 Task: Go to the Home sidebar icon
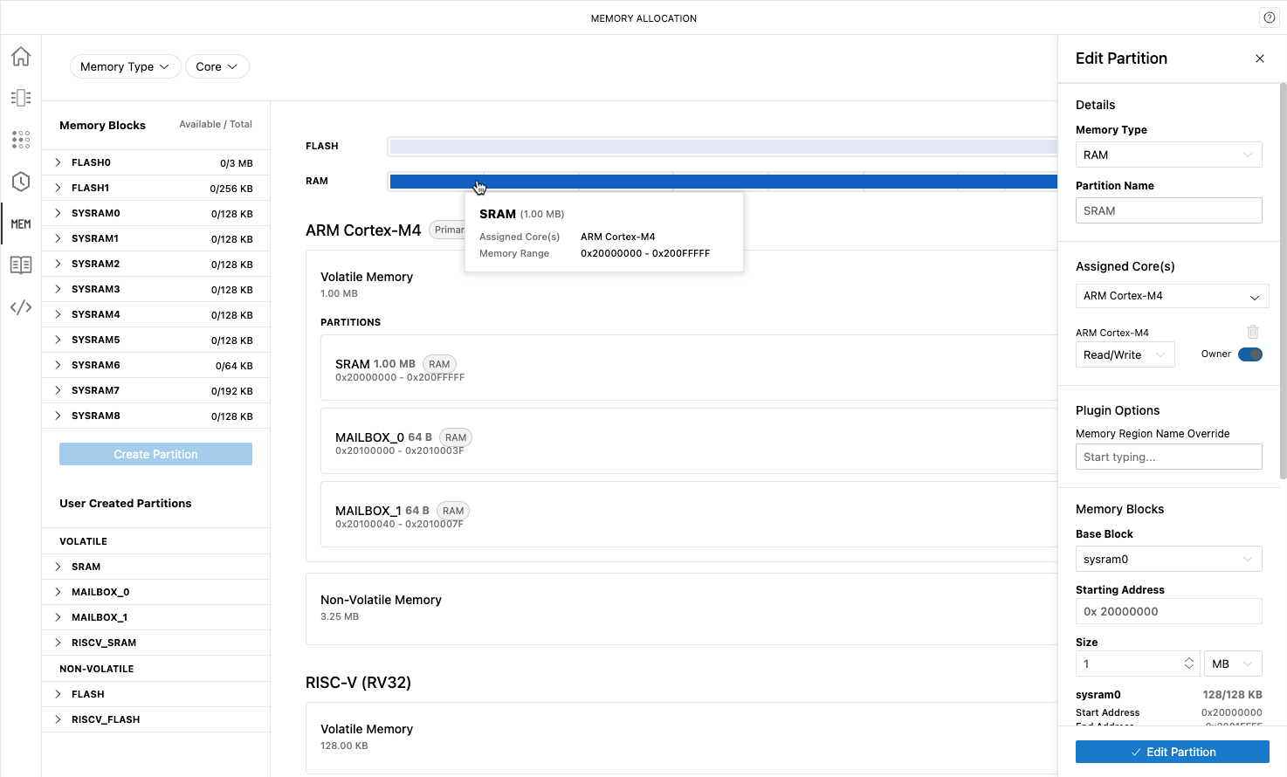[21, 56]
